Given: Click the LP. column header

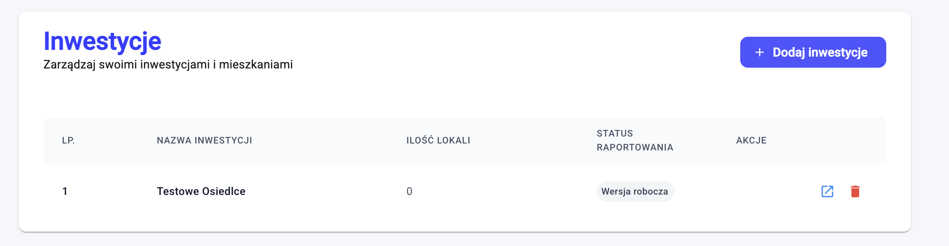Looking at the screenshot, I should point(68,140).
